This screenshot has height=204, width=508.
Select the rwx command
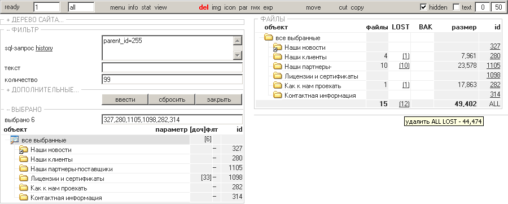pyautogui.click(x=255, y=7)
